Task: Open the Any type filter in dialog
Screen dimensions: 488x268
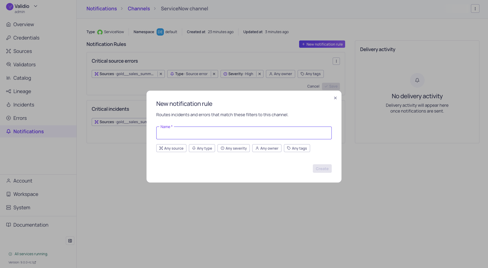Action: click(202, 148)
